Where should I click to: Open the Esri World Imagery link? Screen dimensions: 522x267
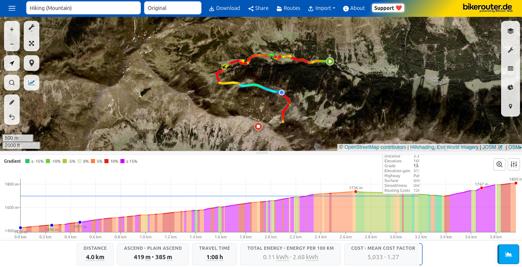click(457, 147)
